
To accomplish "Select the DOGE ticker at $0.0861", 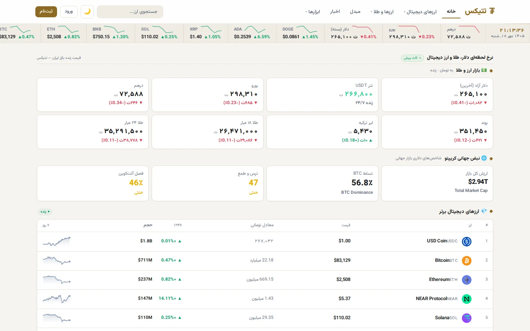I will point(301,33).
